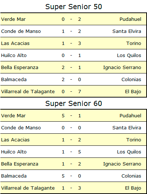The image size is (147, 194).
Task: Select Verde Mar in Super Senior 50
Action: point(13,19)
